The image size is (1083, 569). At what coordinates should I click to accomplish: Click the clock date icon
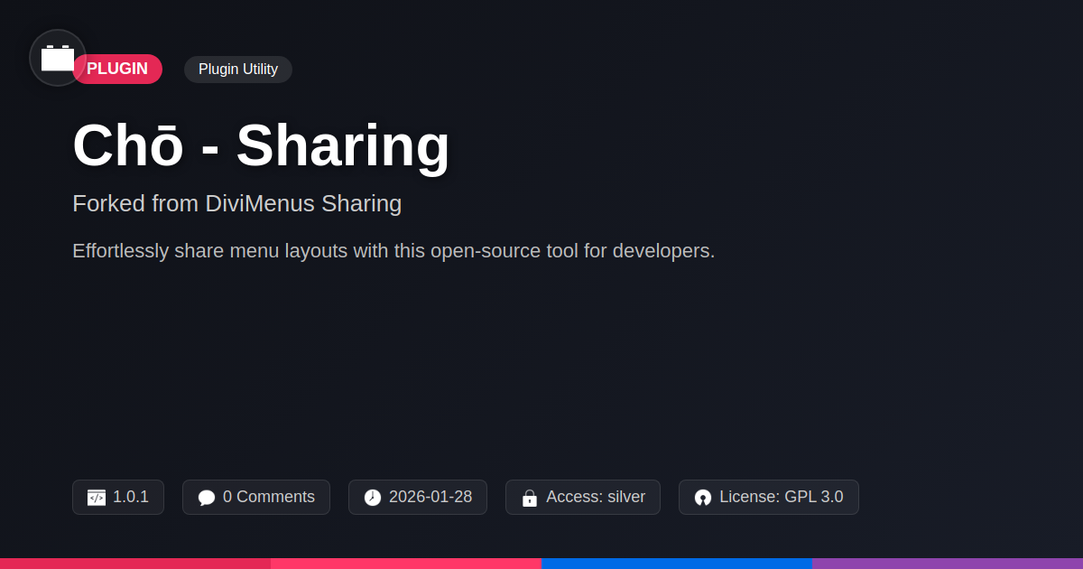(373, 498)
